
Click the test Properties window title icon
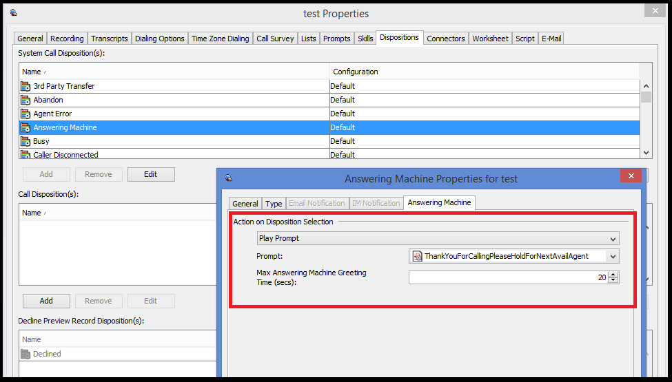(14, 12)
